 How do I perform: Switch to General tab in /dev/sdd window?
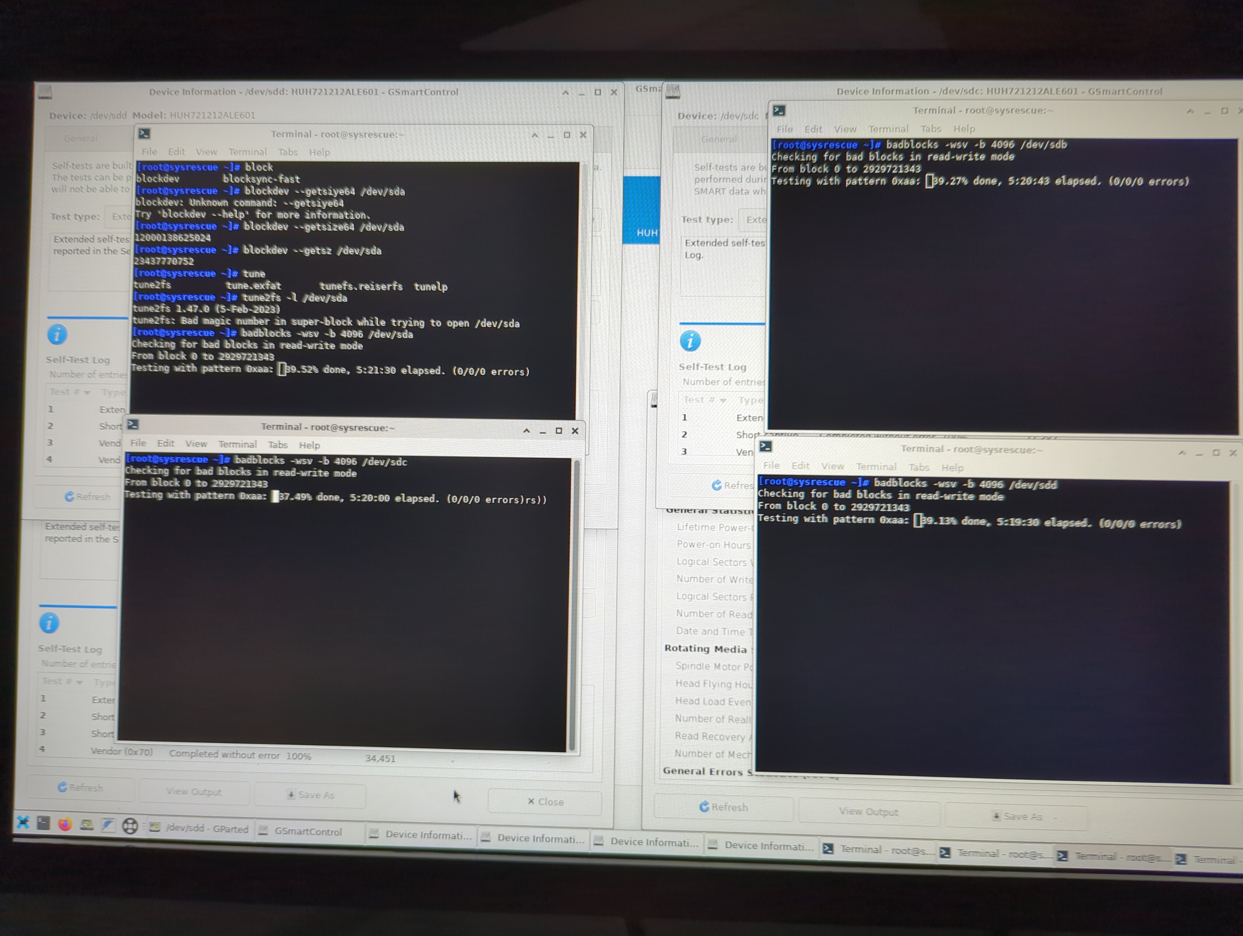[x=80, y=138]
